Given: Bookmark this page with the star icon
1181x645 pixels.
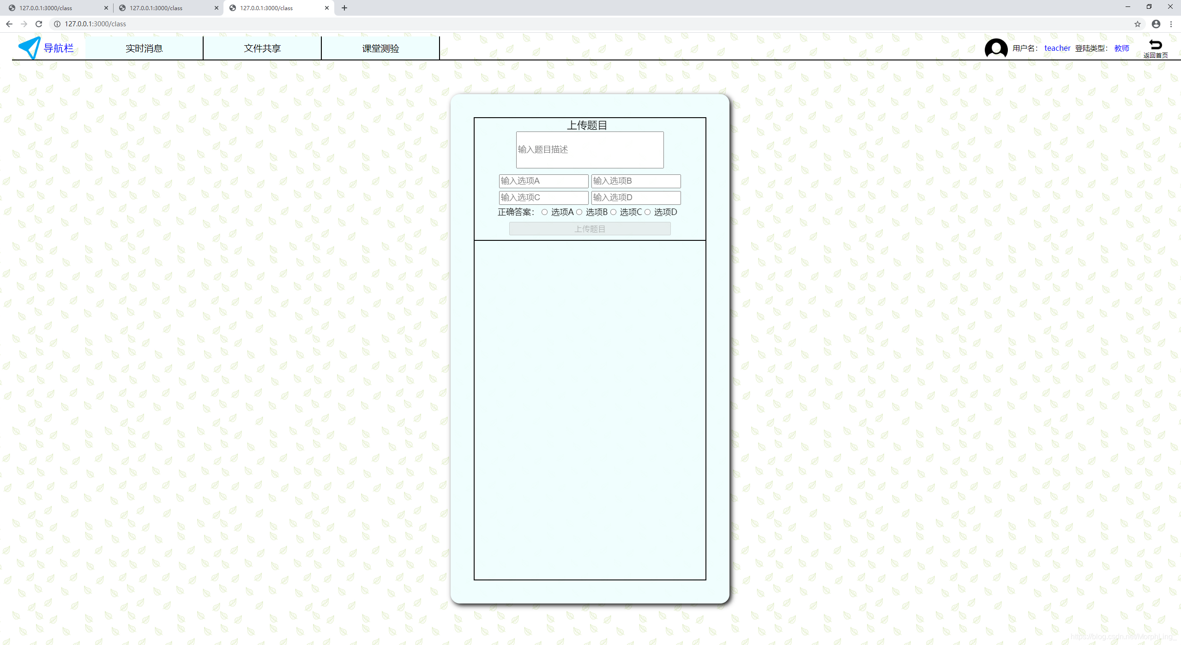Looking at the screenshot, I should [x=1137, y=24].
